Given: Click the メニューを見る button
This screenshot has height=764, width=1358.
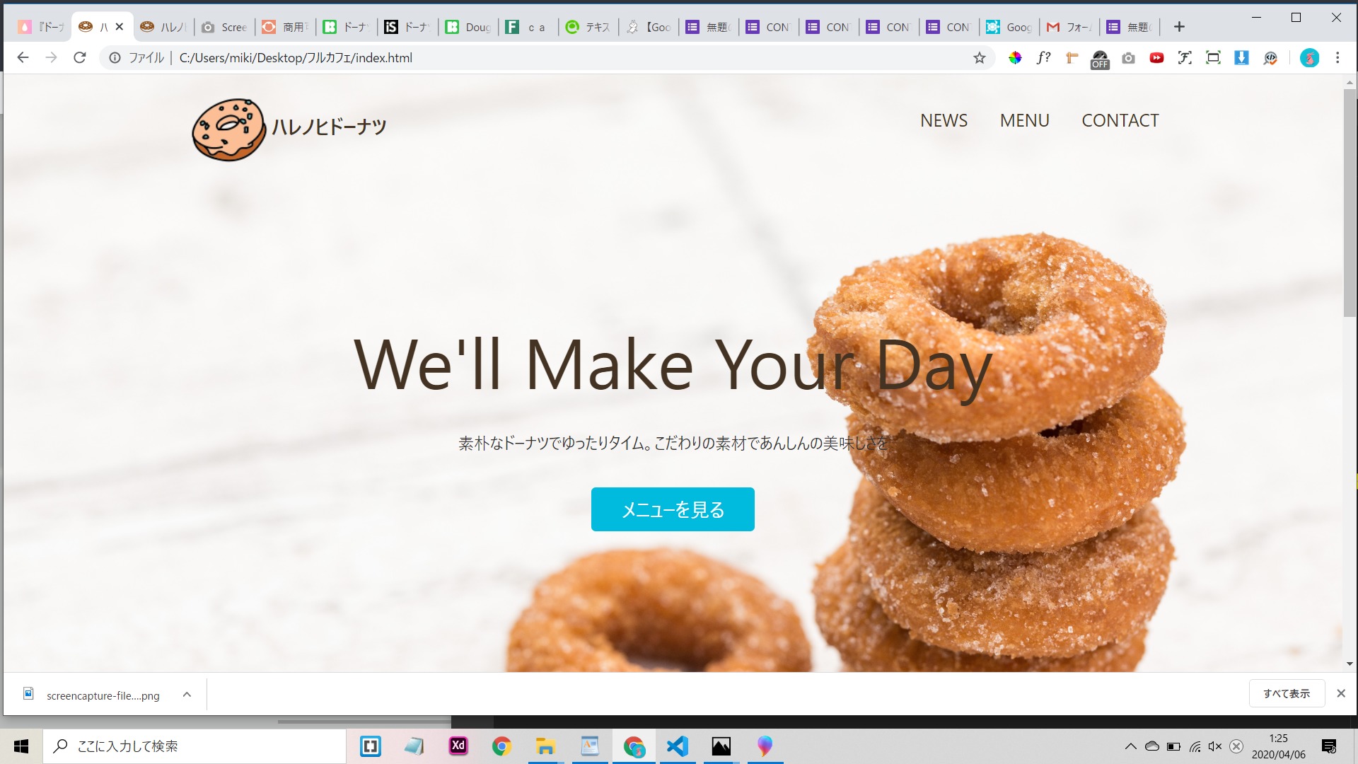Looking at the screenshot, I should [x=673, y=509].
